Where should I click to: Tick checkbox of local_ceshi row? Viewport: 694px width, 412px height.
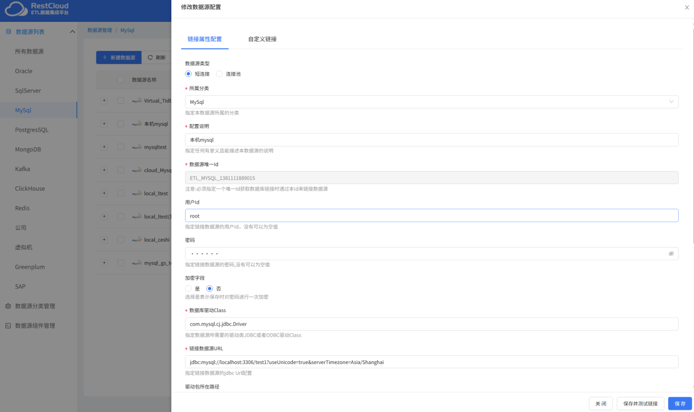120,239
